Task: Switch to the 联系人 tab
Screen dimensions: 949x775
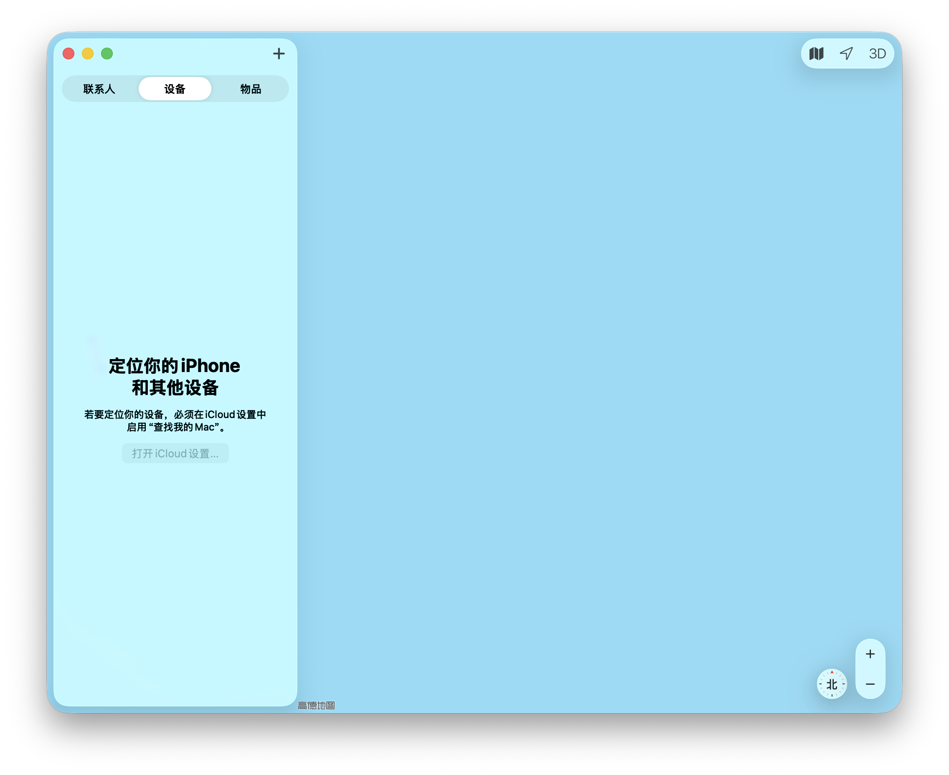Action: tap(99, 89)
